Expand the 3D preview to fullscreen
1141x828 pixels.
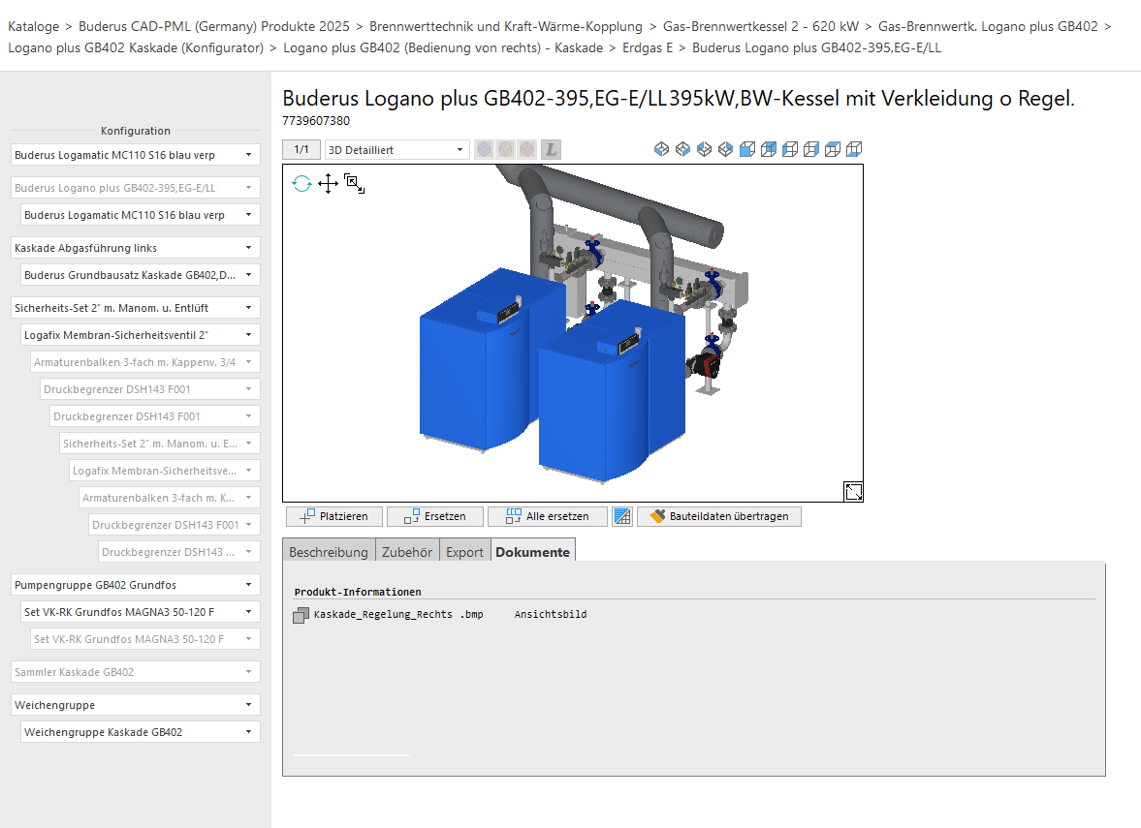tap(853, 491)
